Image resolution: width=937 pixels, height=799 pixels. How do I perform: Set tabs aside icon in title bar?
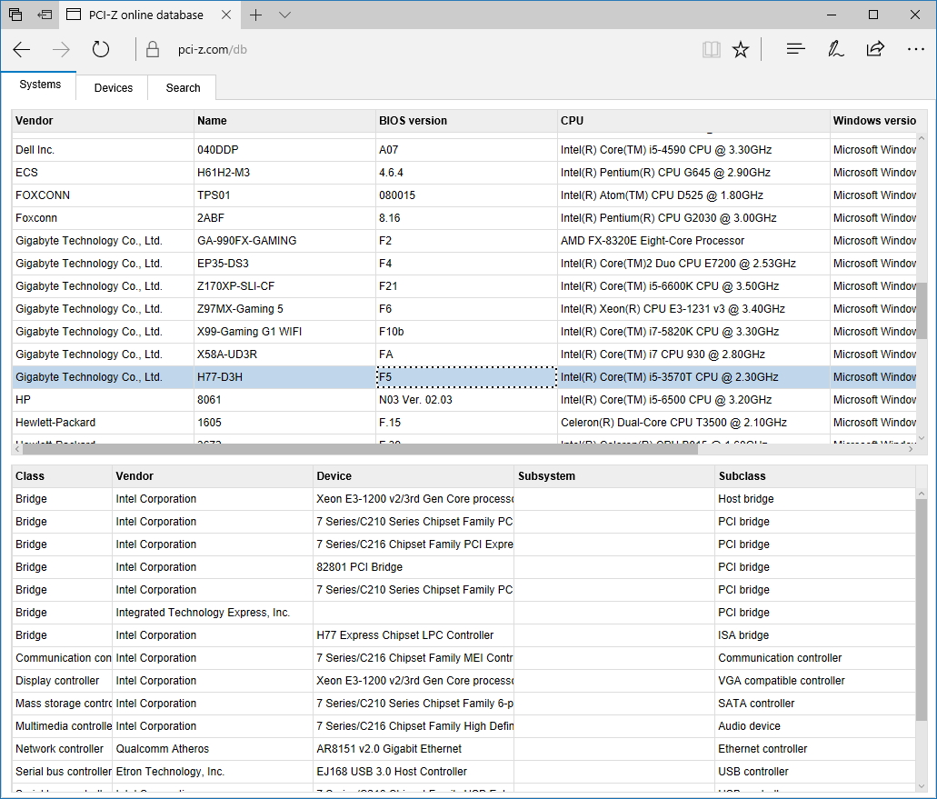pyautogui.click(x=45, y=15)
